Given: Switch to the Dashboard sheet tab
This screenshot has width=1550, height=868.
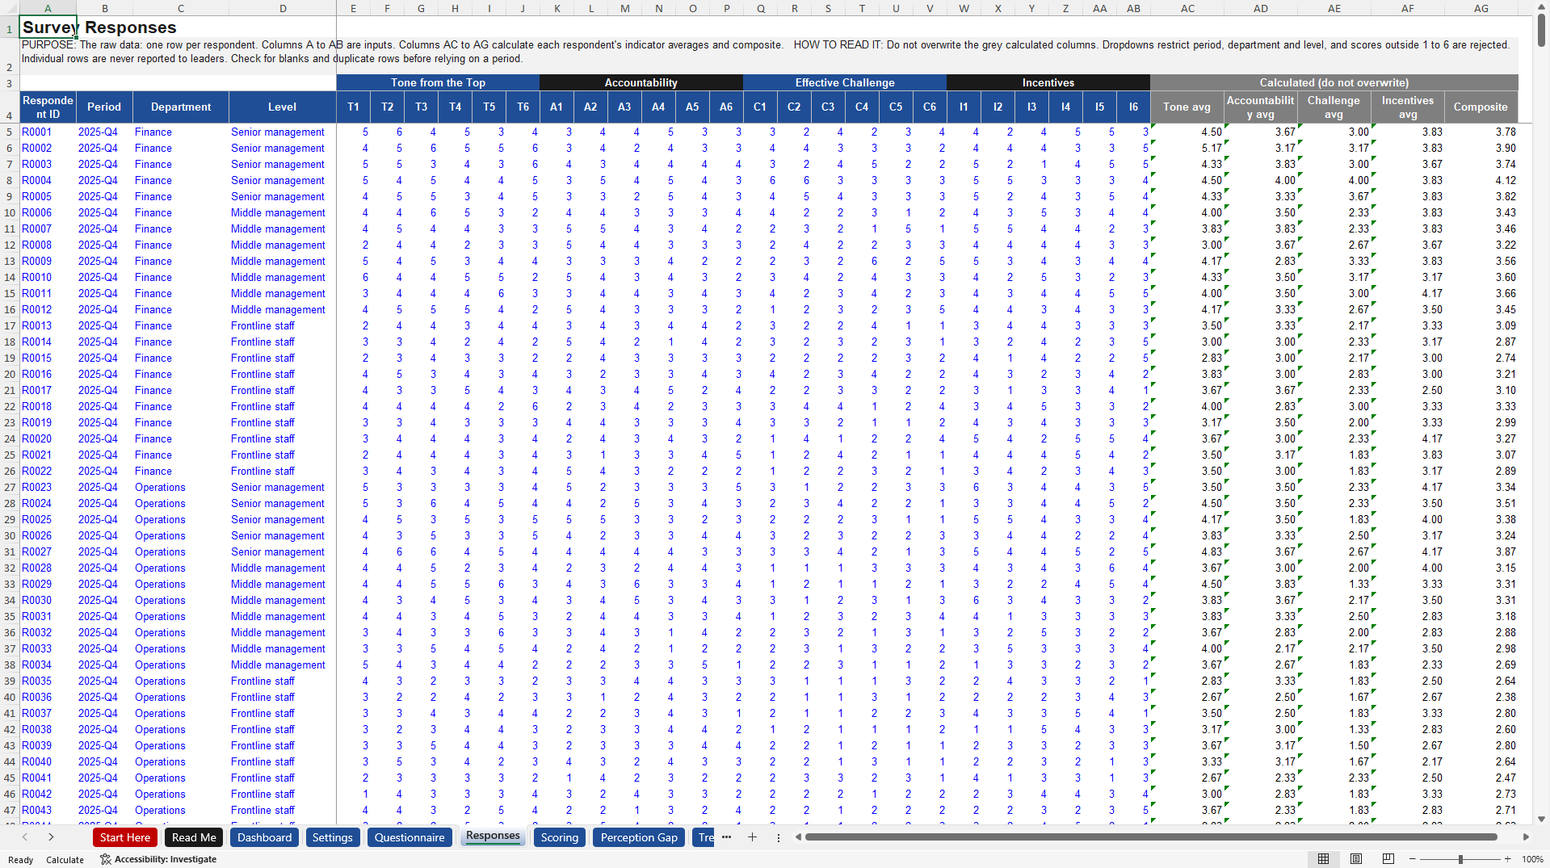Looking at the screenshot, I should pos(264,837).
